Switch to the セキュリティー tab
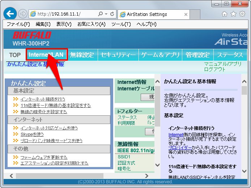The width and height of the screenshot is (251, 188). (118, 55)
